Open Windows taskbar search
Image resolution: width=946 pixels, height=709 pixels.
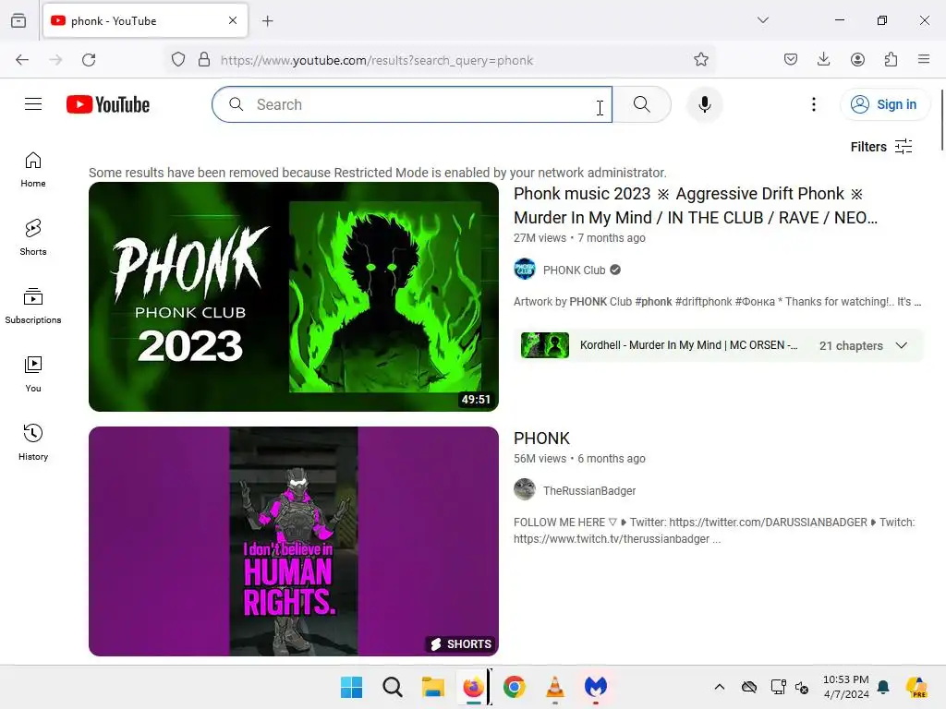pos(392,687)
